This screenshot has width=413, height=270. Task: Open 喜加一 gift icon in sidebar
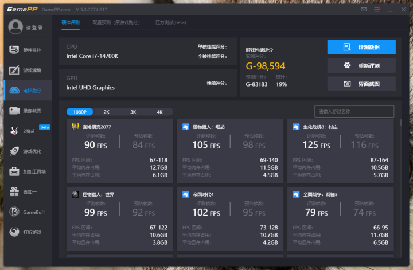(14, 191)
